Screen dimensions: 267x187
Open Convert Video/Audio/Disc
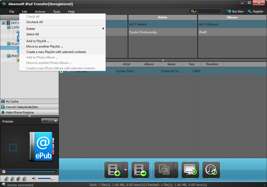(29, 107)
